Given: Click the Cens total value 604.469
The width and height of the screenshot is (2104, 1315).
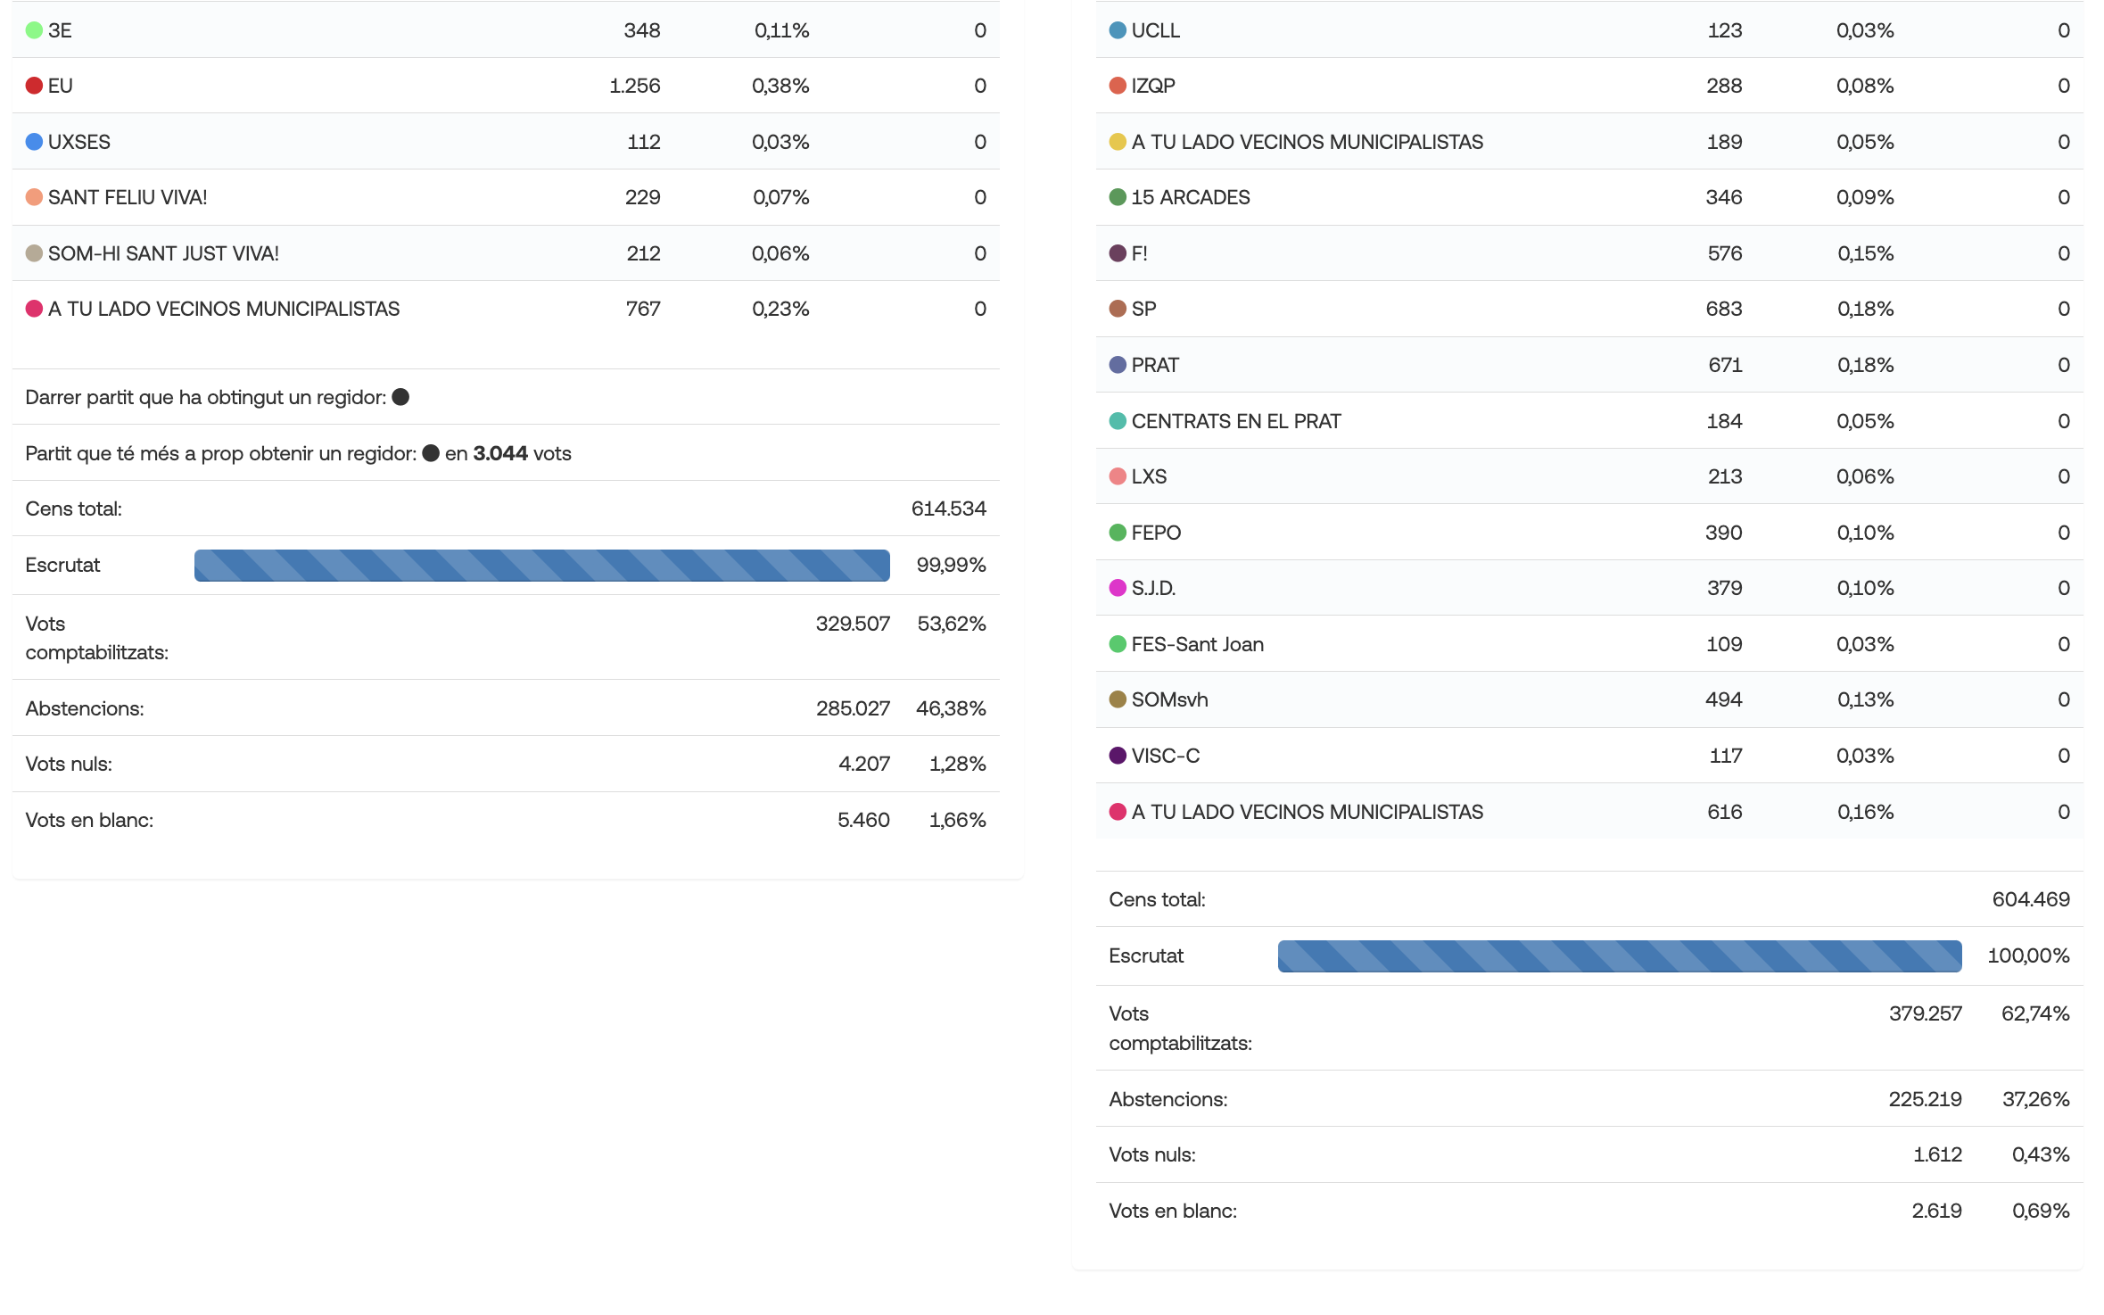Looking at the screenshot, I should click(x=2031, y=899).
